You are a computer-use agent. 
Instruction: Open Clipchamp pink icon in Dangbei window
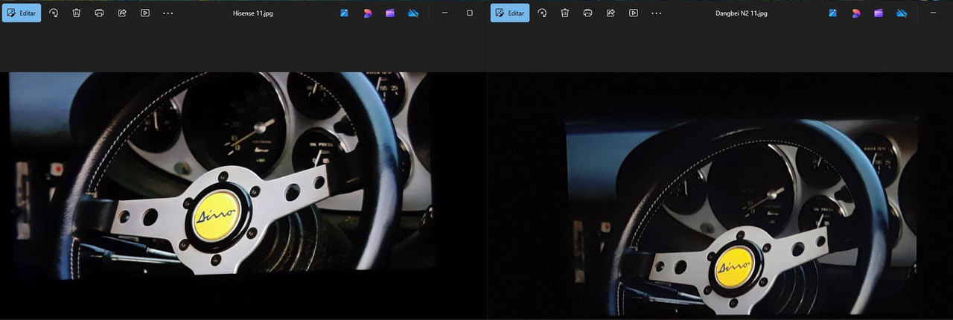[855, 13]
